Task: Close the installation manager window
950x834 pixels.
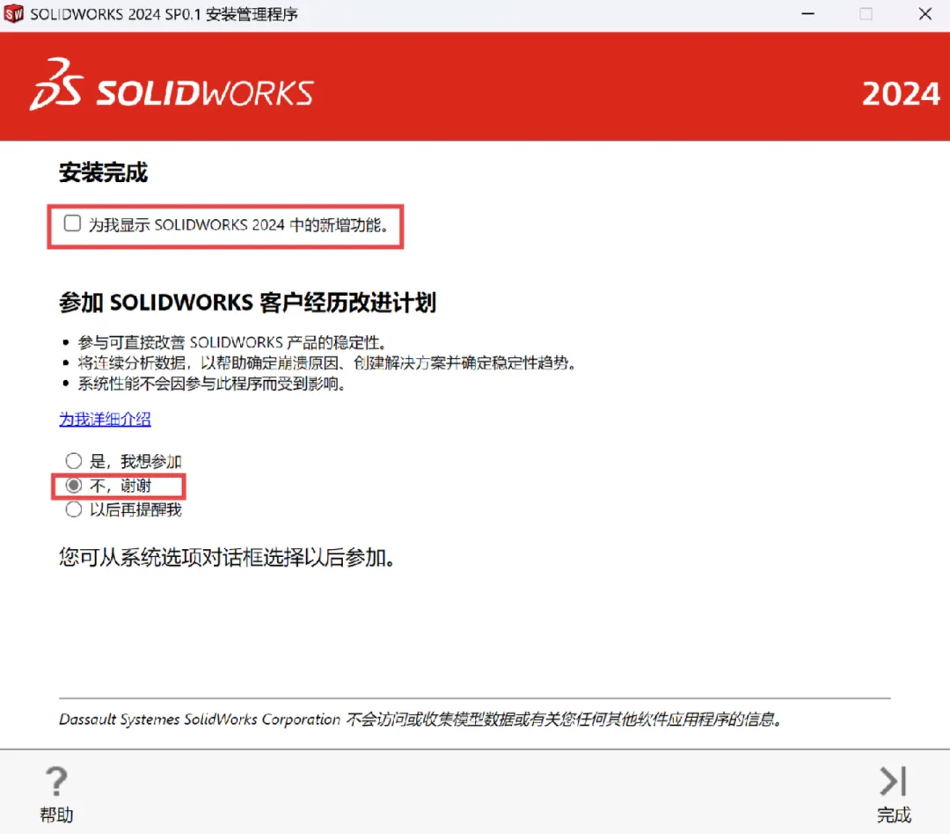Action: pyautogui.click(x=924, y=13)
